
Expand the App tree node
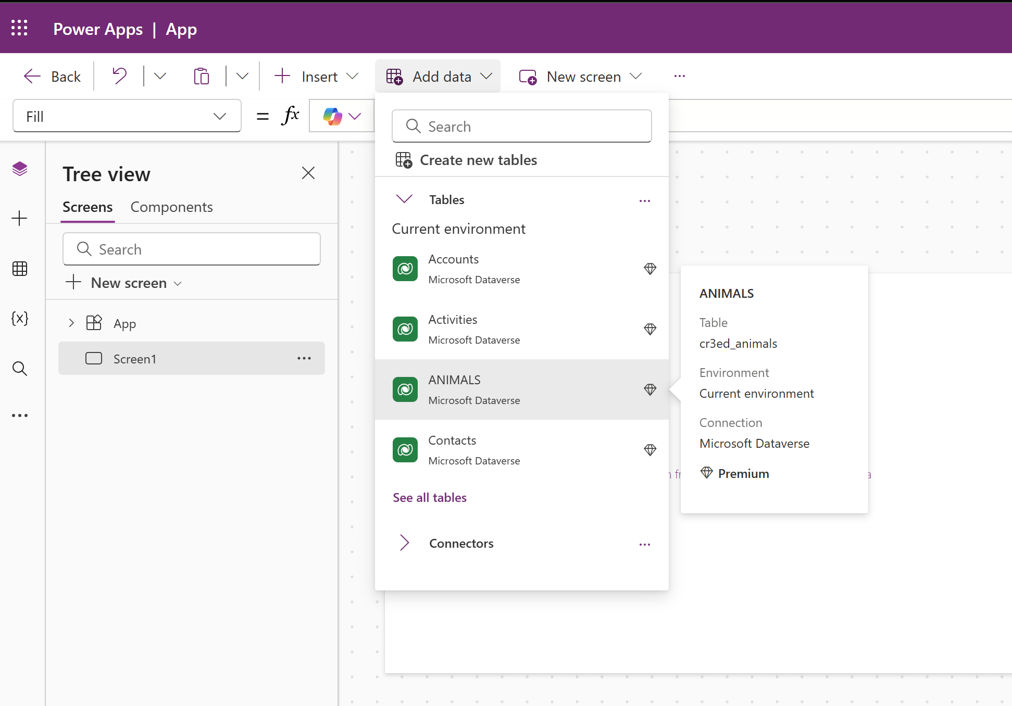71,323
